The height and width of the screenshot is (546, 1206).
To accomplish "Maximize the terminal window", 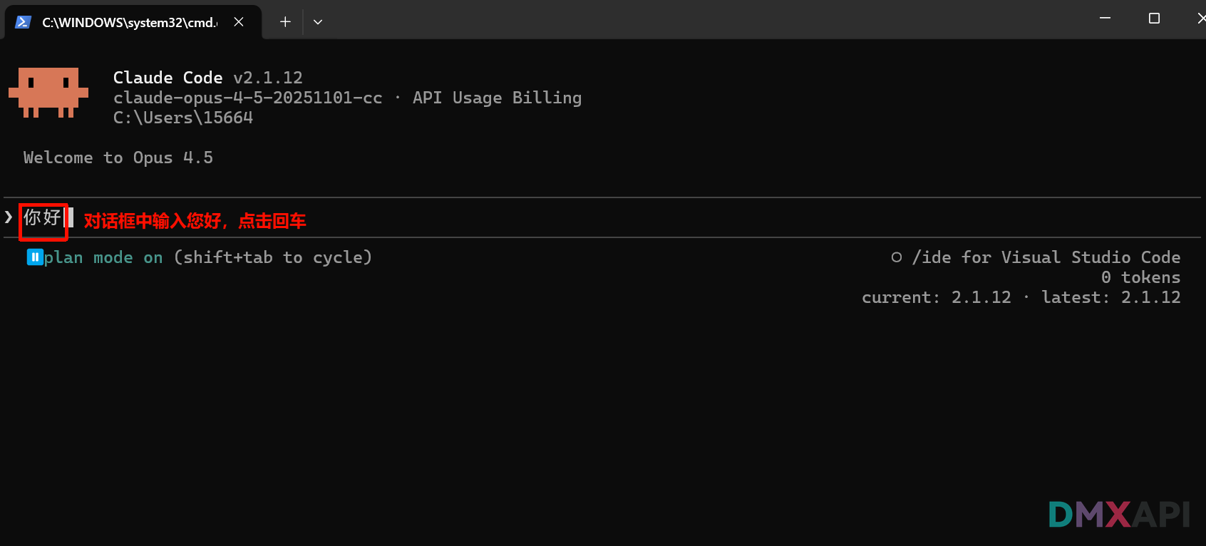I will (1154, 19).
